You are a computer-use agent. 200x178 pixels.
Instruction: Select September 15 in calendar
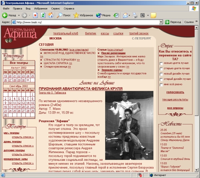point(32,102)
